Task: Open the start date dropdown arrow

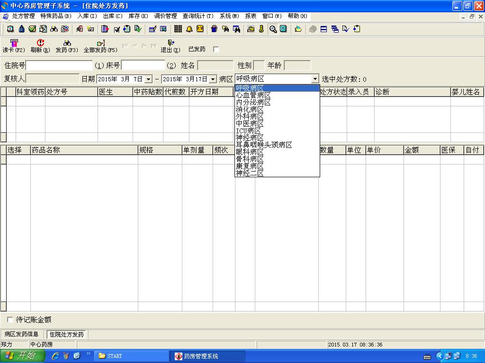Action: coord(148,79)
